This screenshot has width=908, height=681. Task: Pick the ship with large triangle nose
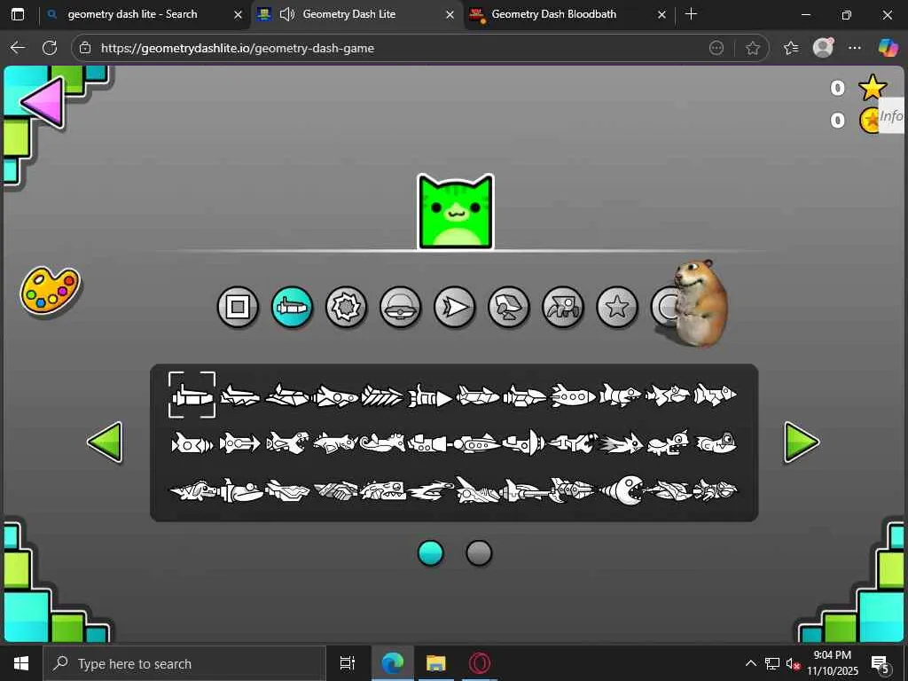click(430, 396)
